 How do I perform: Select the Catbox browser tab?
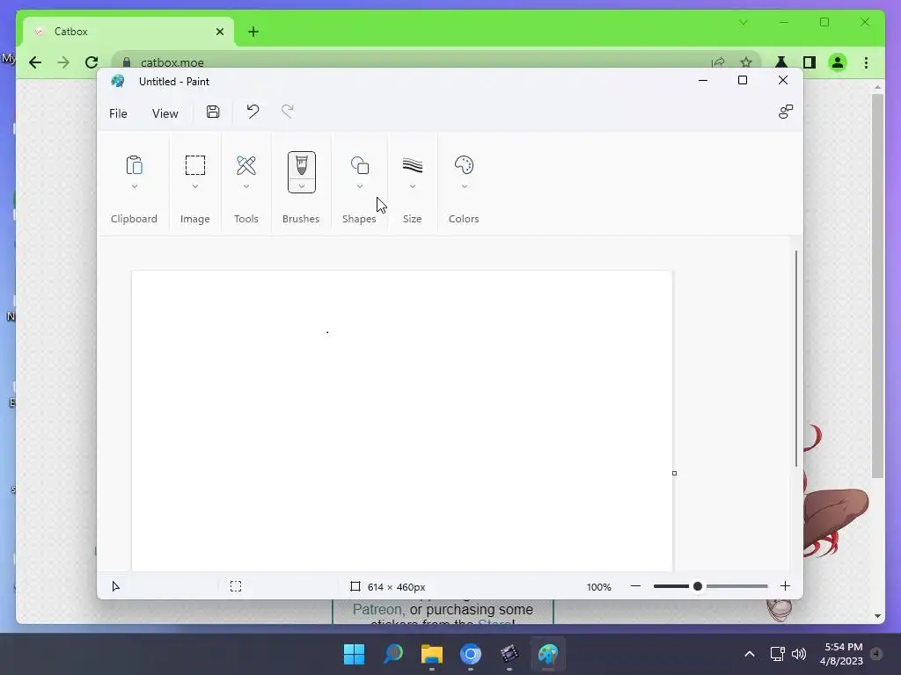pyautogui.click(x=128, y=32)
